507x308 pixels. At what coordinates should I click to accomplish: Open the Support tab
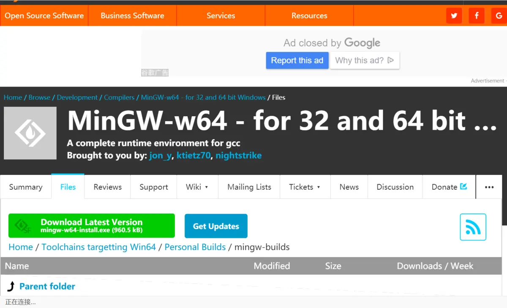pyautogui.click(x=154, y=187)
